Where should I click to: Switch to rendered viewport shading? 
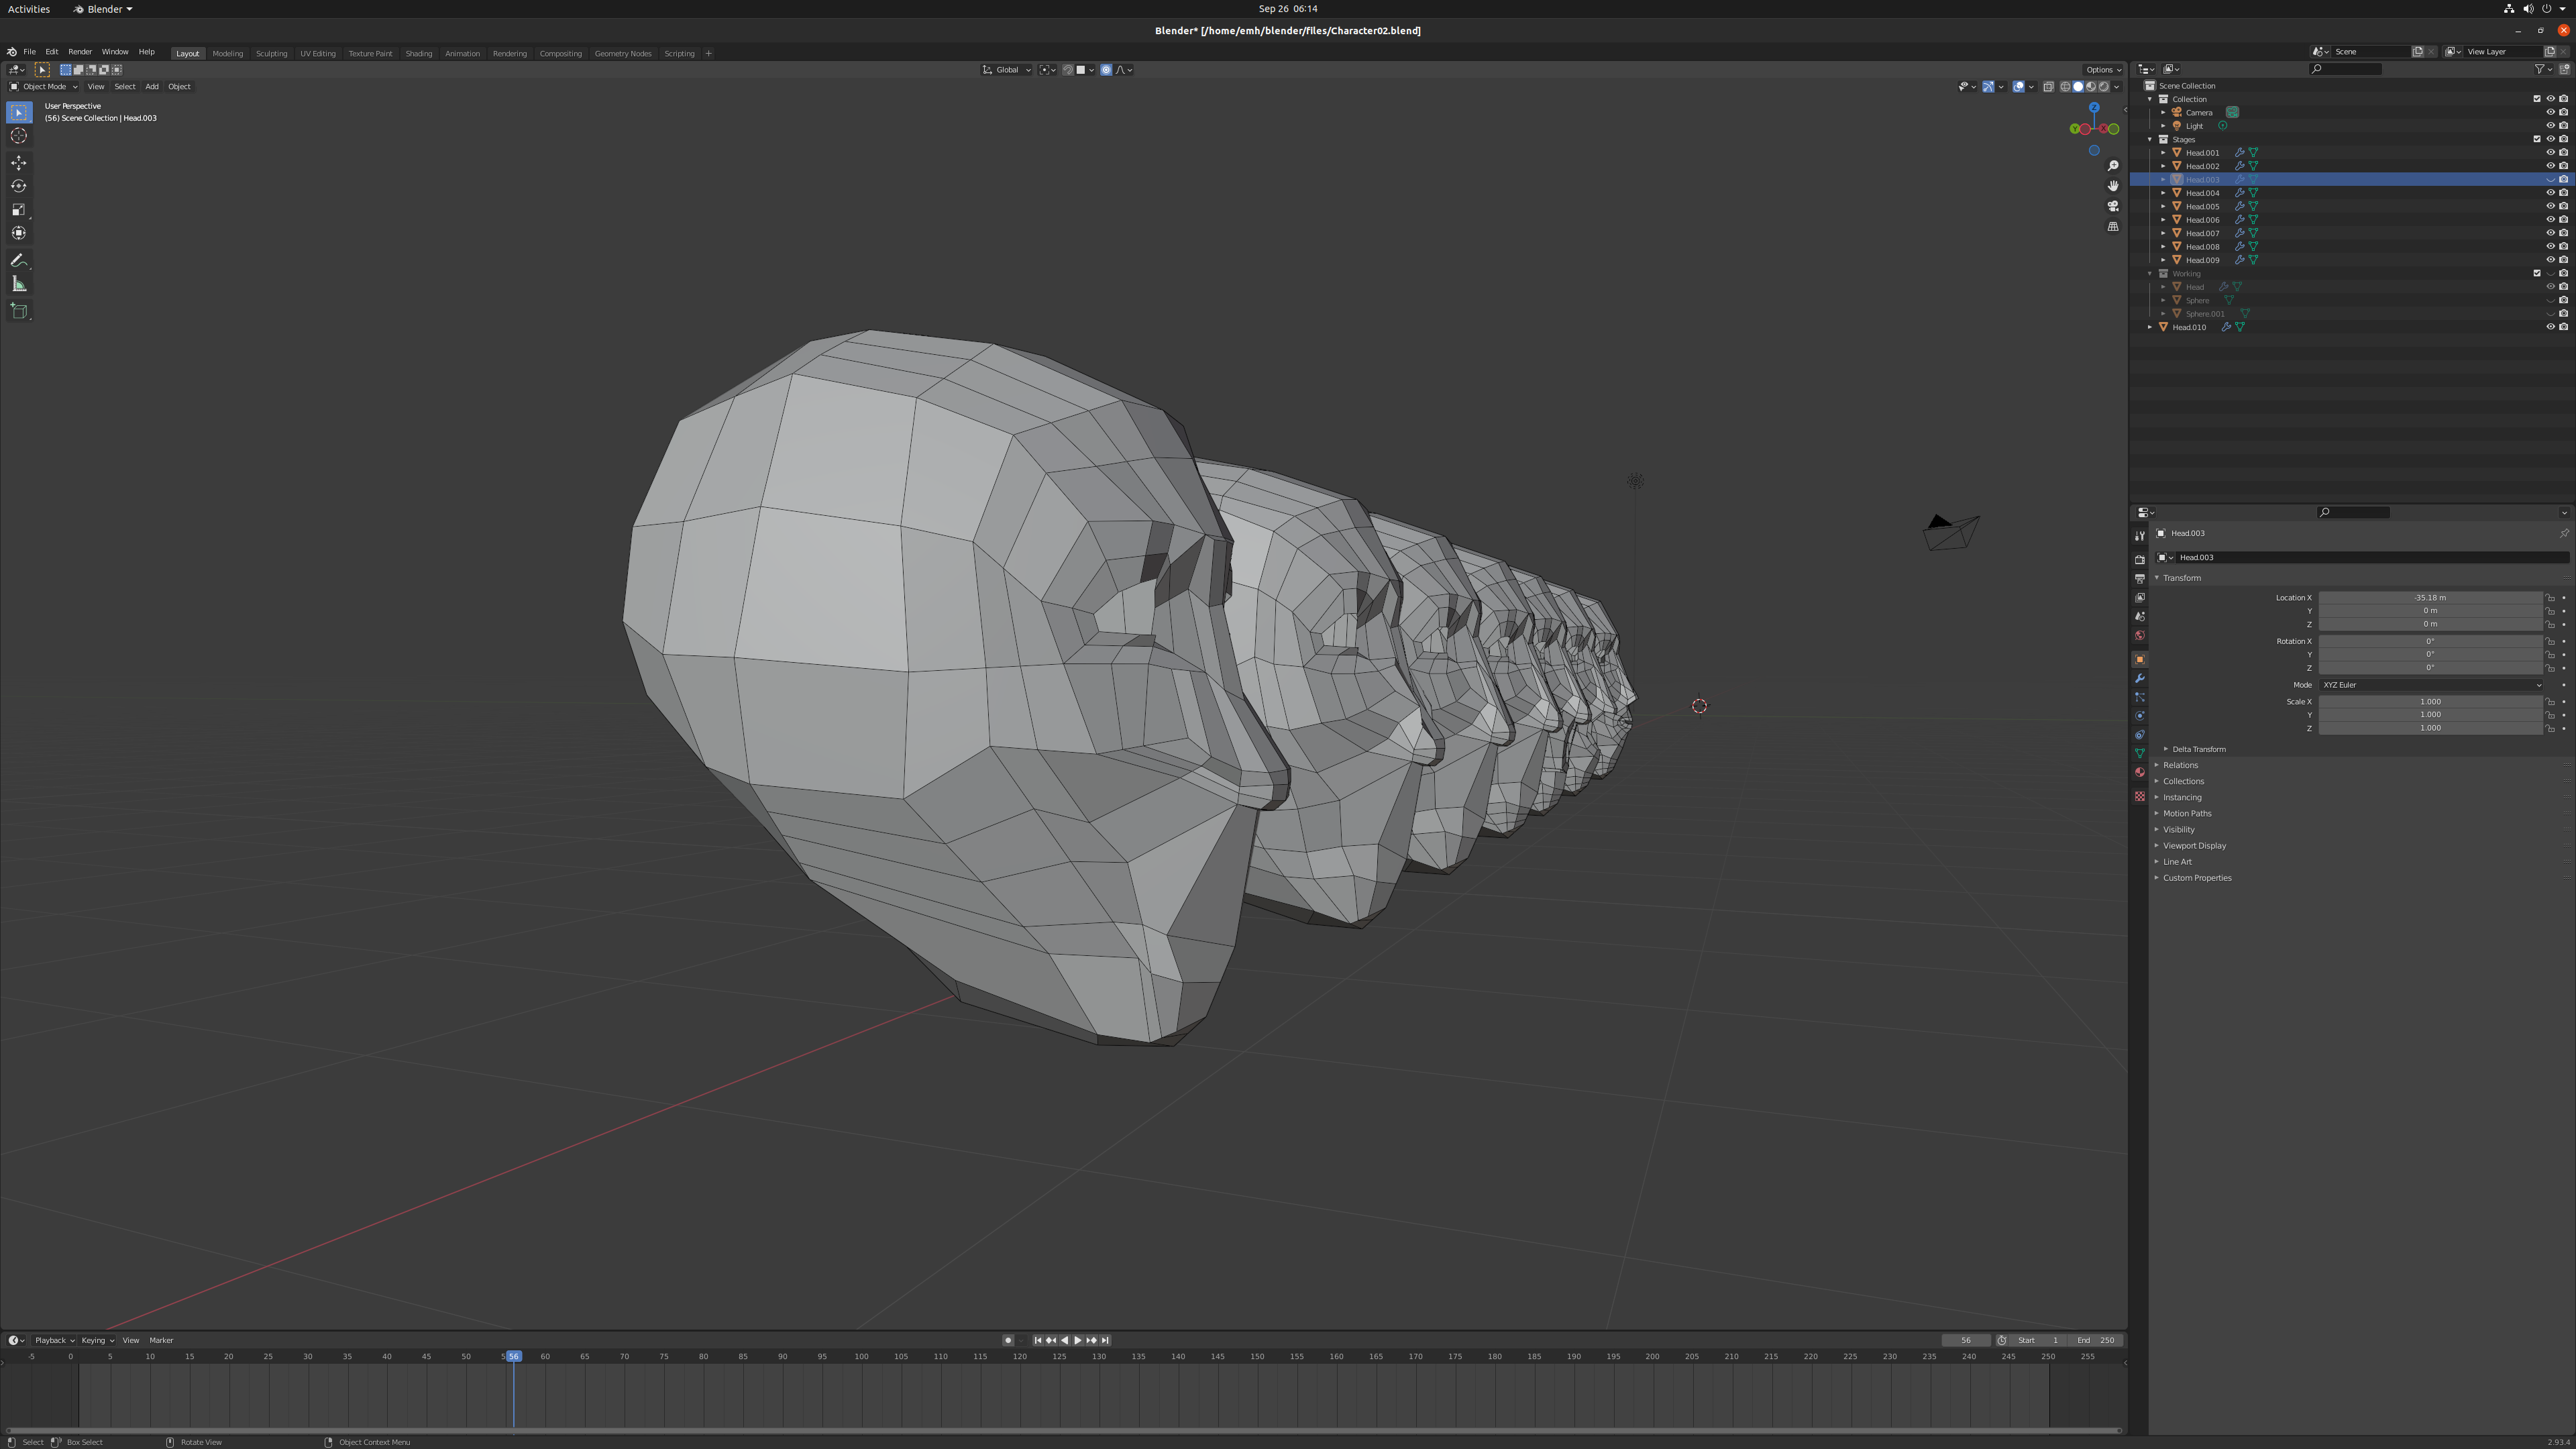pos(2103,86)
